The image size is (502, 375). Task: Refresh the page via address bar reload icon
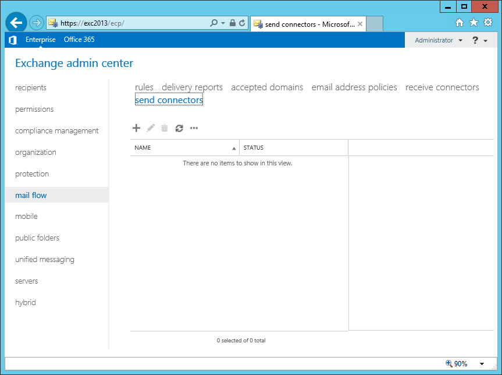[x=242, y=23]
